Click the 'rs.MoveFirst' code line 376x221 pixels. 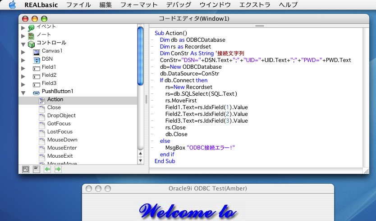click(181, 101)
